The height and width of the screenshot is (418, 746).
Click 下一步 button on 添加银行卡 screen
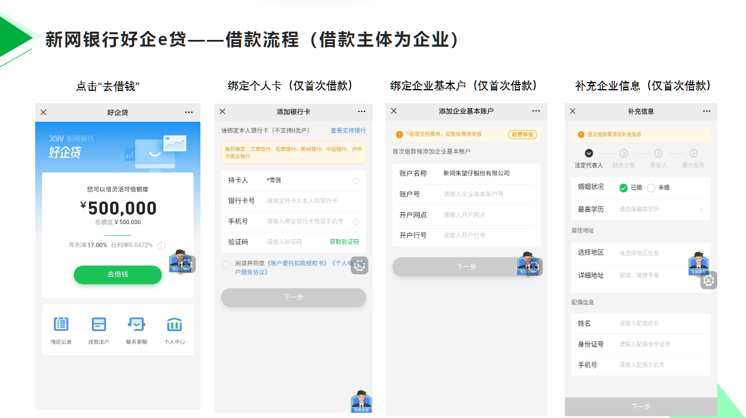pyautogui.click(x=294, y=297)
